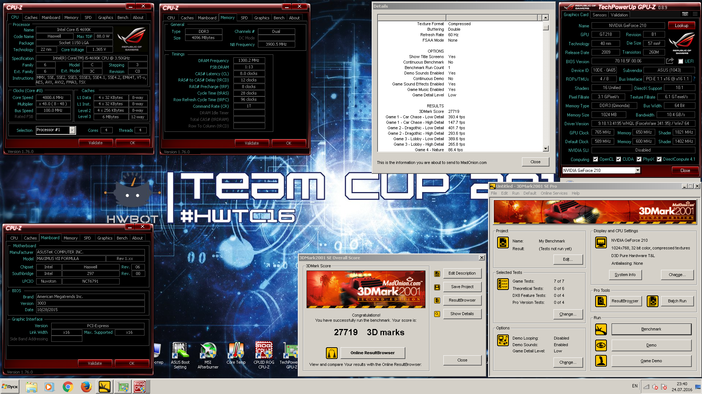This screenshot has height=394, width=702.
Task: Toggle the OpenCL checkbox
Action: click(596, 159)
